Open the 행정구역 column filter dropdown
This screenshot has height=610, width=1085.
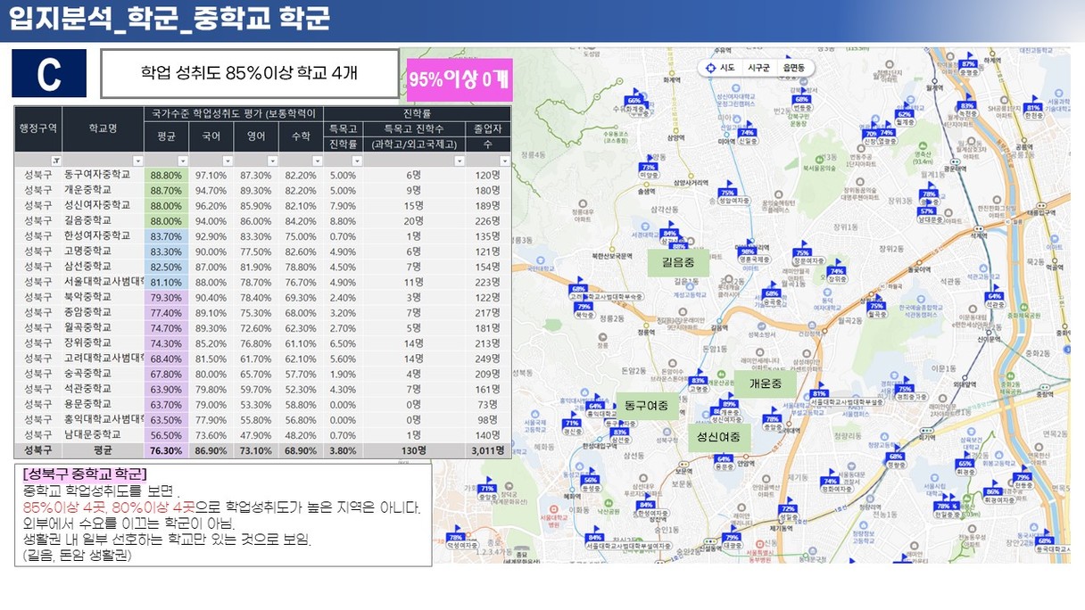[55, 161]
